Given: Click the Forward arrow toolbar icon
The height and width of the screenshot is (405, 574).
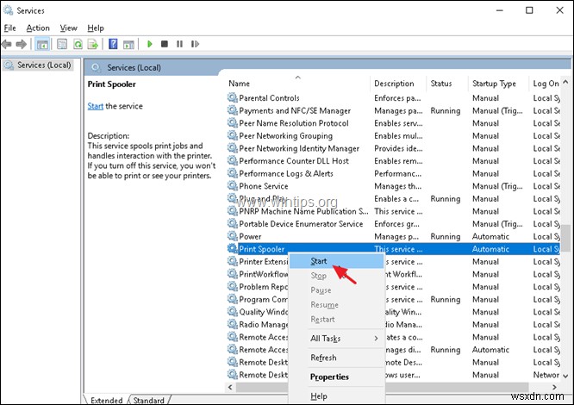Looking at the screenshot, I should pos(22,44).
